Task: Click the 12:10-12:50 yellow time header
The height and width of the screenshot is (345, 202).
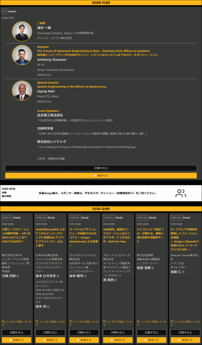Action: [x=101, y=209]
